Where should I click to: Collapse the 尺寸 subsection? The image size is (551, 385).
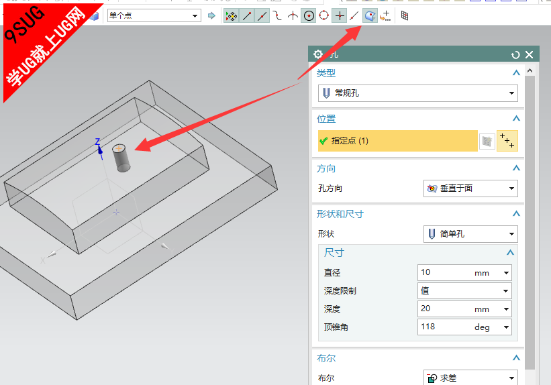point(510,253)
